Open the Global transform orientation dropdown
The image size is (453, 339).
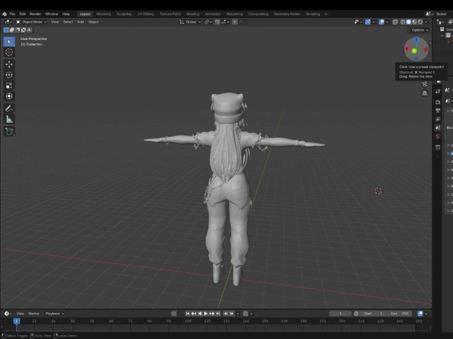[190, 22]
